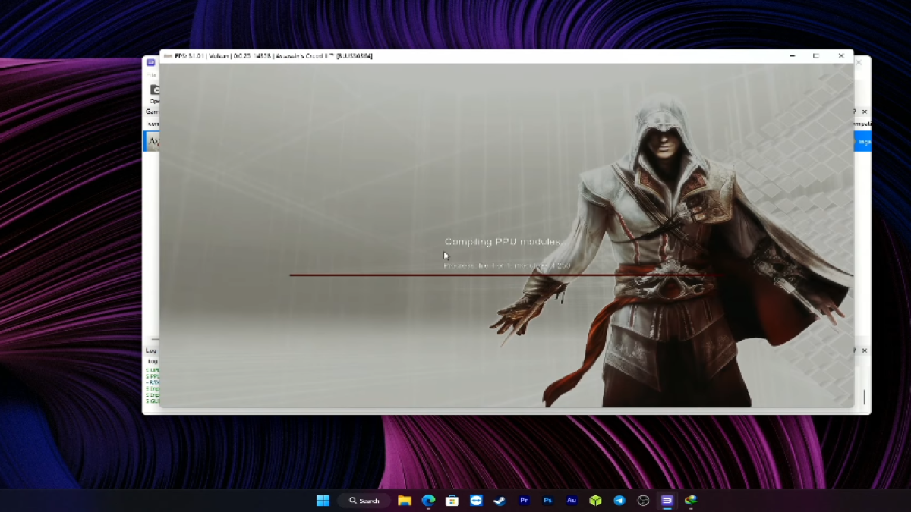
Task: Switch to RPCS3 taskbar icon
Action: point(667,501)
